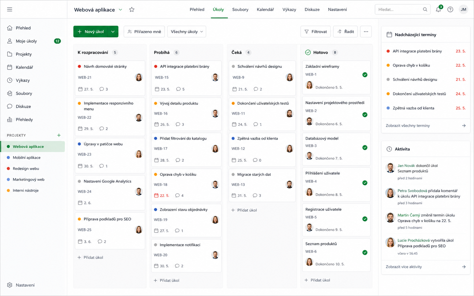Click the Diskuze chat bubble icon in sidebar
The width and height of the screenshot is (474, 296).
pyautogui.click(x=10, y=107)
